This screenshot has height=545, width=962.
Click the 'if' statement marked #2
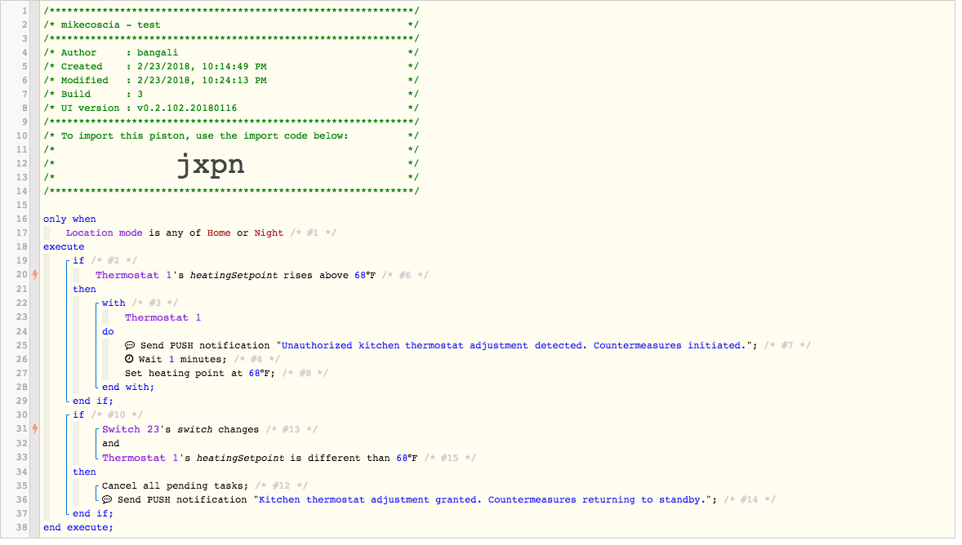point(78,260)
